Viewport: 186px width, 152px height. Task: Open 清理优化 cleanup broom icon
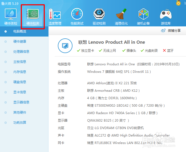click(121, 14)
